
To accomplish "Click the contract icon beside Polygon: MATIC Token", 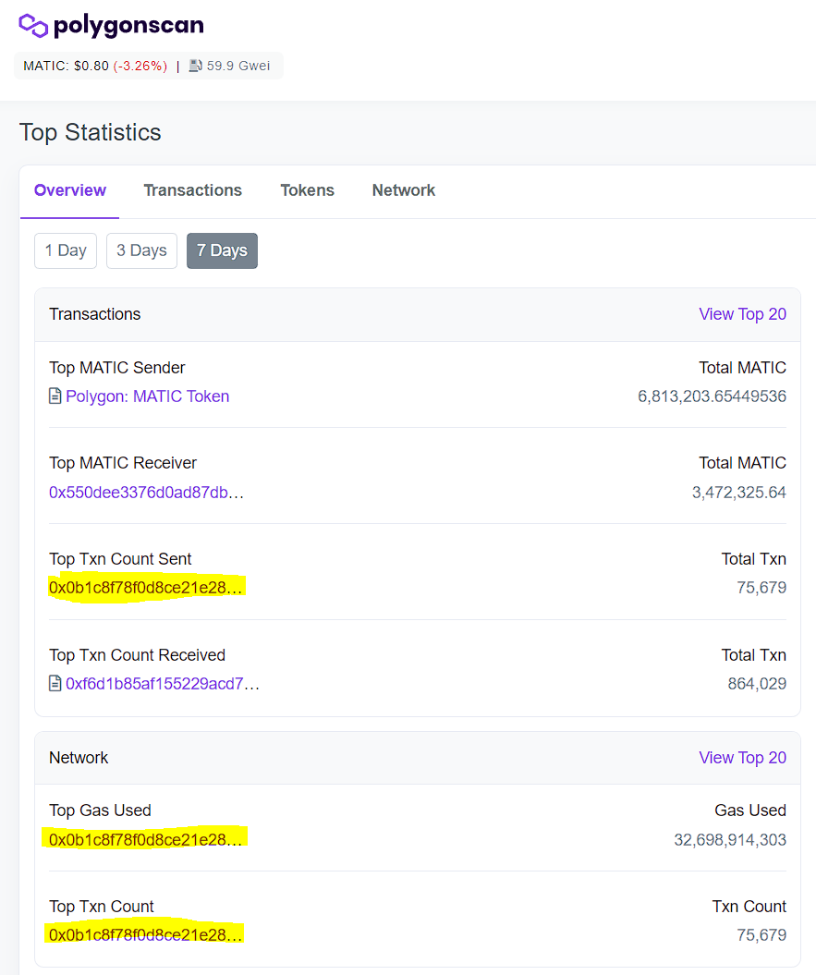I will coord(55,396).
